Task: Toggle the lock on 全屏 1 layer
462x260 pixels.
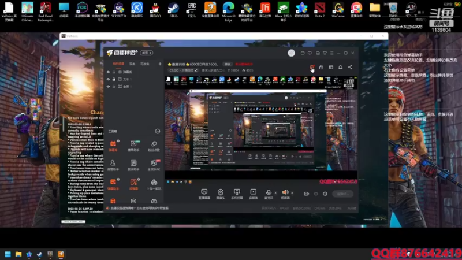Action: pyautogui.click(x=114, y=86)
